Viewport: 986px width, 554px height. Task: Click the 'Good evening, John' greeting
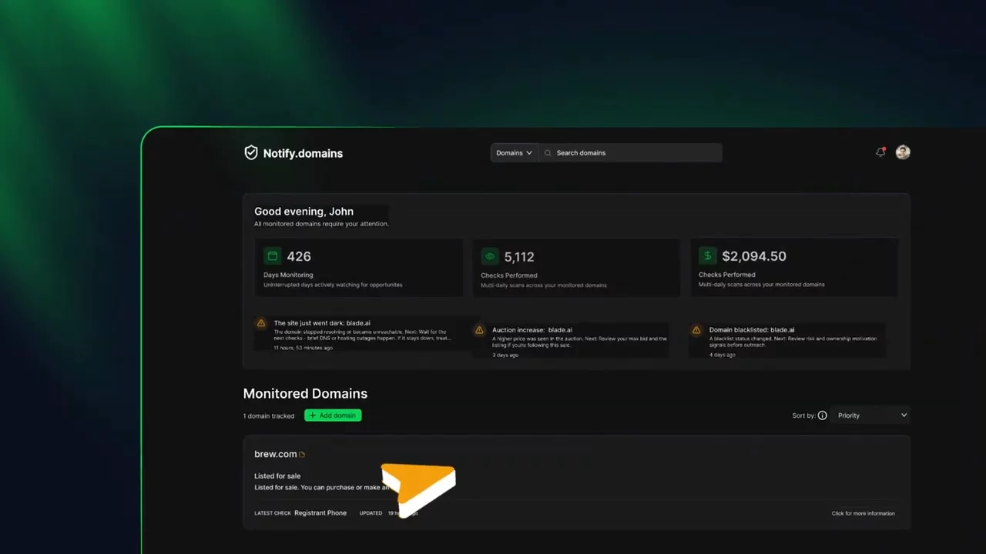304,212
